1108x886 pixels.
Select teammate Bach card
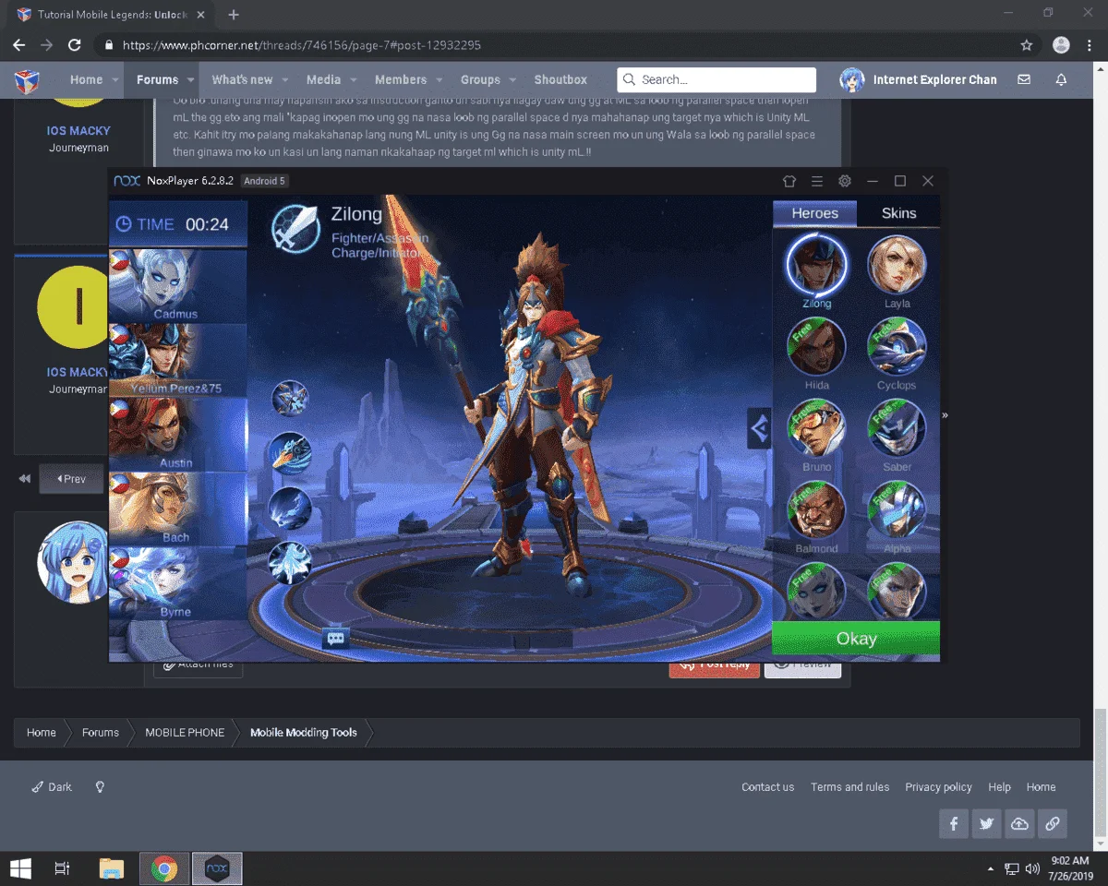tap(178, 509)
